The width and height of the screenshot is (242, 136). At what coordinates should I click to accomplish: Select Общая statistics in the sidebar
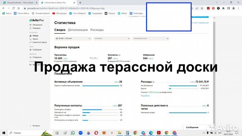(x=34, y=36)
